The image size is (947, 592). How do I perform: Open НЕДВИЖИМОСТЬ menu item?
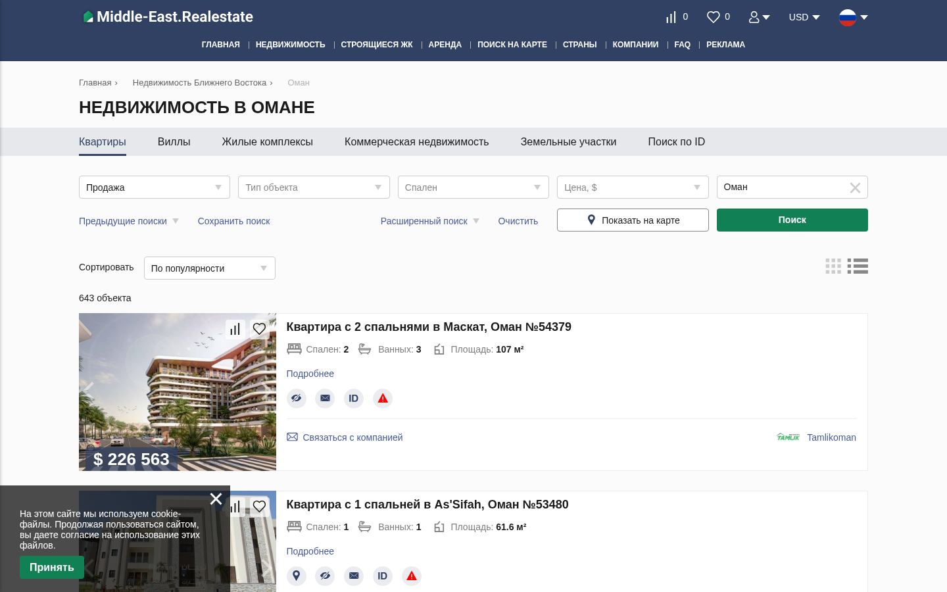(x=290, y=45)
